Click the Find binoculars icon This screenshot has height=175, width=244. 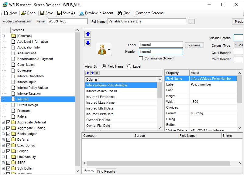pyautogui.click(x=120, y=13)
